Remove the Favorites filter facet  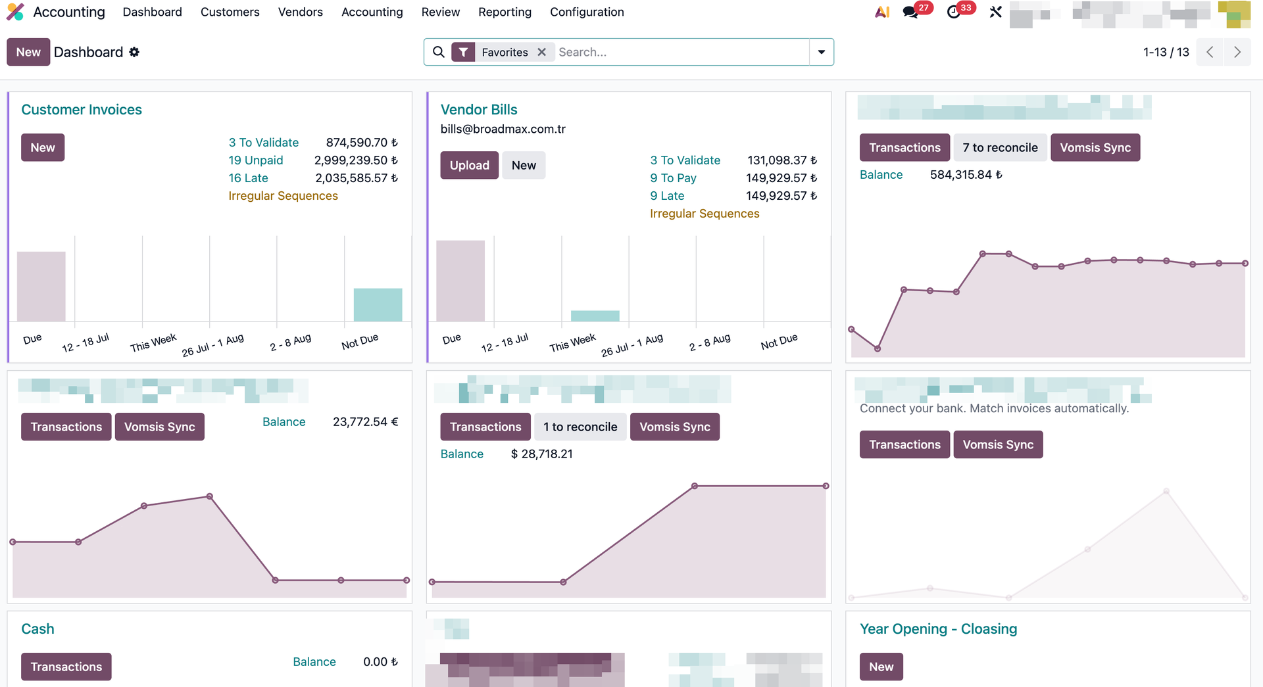point(541,52)
